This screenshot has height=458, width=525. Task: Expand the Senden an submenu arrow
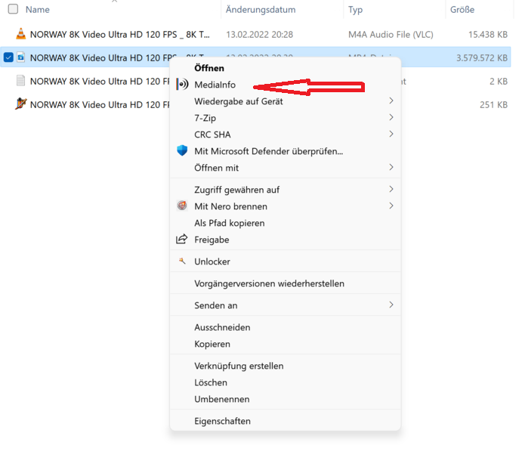[391, 305]
